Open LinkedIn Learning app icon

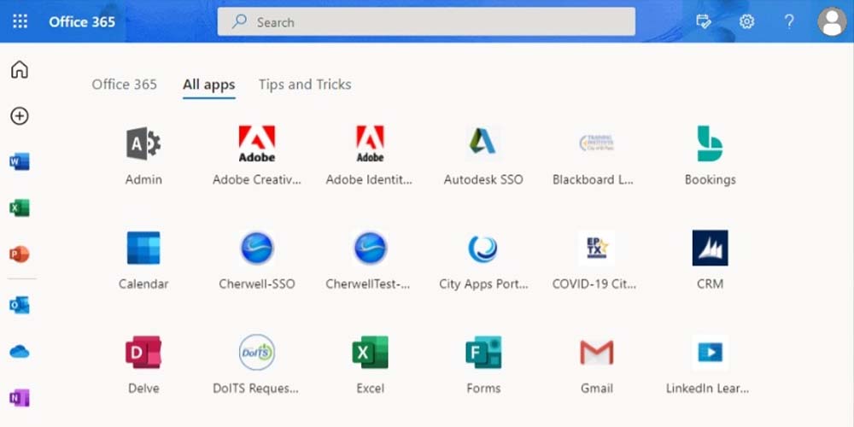tap(710, 353)
